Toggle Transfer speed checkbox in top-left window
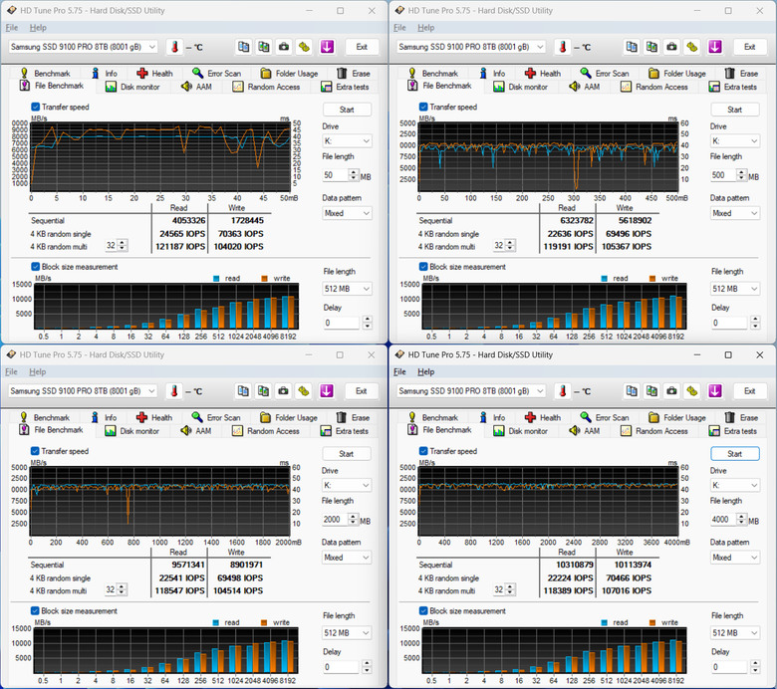The width and height of the screenshot is (777, 689). tap(35, 107)
